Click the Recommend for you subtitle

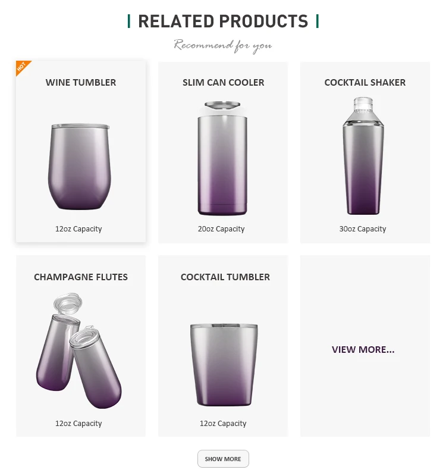click(223, 46)
